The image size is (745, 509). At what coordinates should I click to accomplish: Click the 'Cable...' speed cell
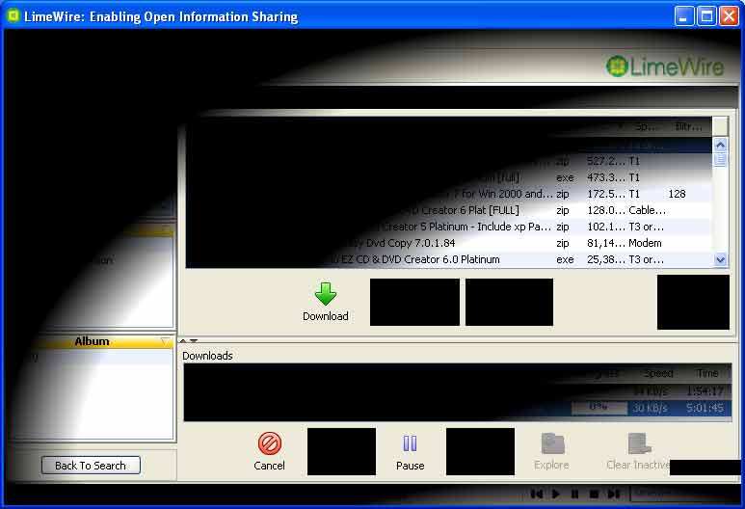pos(647,210)
